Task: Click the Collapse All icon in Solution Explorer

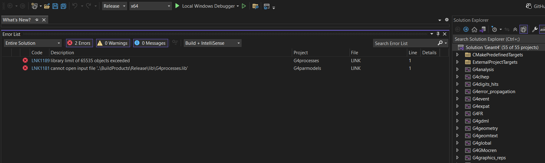Action: tap(515, 29)
